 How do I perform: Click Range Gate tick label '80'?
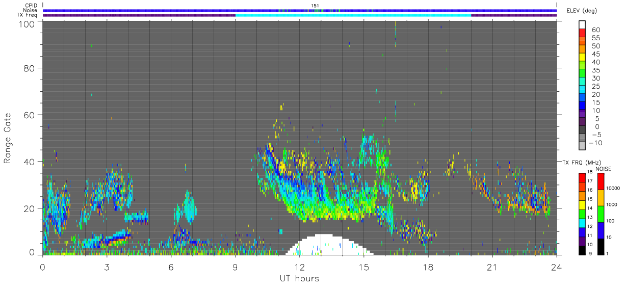point(29,68)
